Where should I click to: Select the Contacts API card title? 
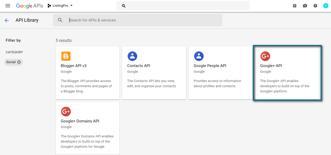(139, 66)
